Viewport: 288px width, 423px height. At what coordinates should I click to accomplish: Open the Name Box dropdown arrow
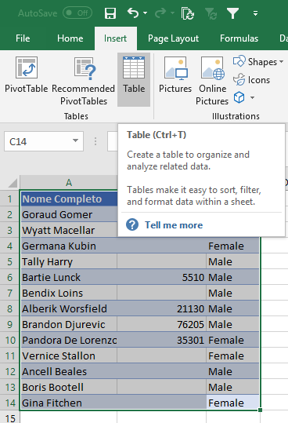pyautogui.click(x=76, y=140)
